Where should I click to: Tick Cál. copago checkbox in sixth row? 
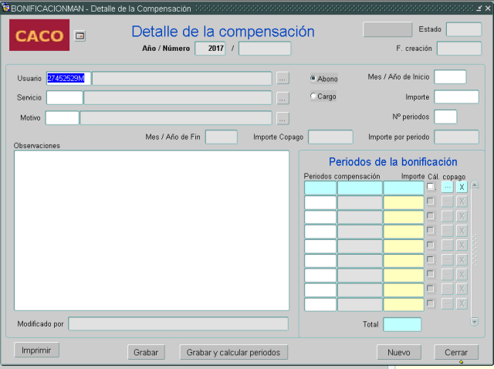[431, 259]
